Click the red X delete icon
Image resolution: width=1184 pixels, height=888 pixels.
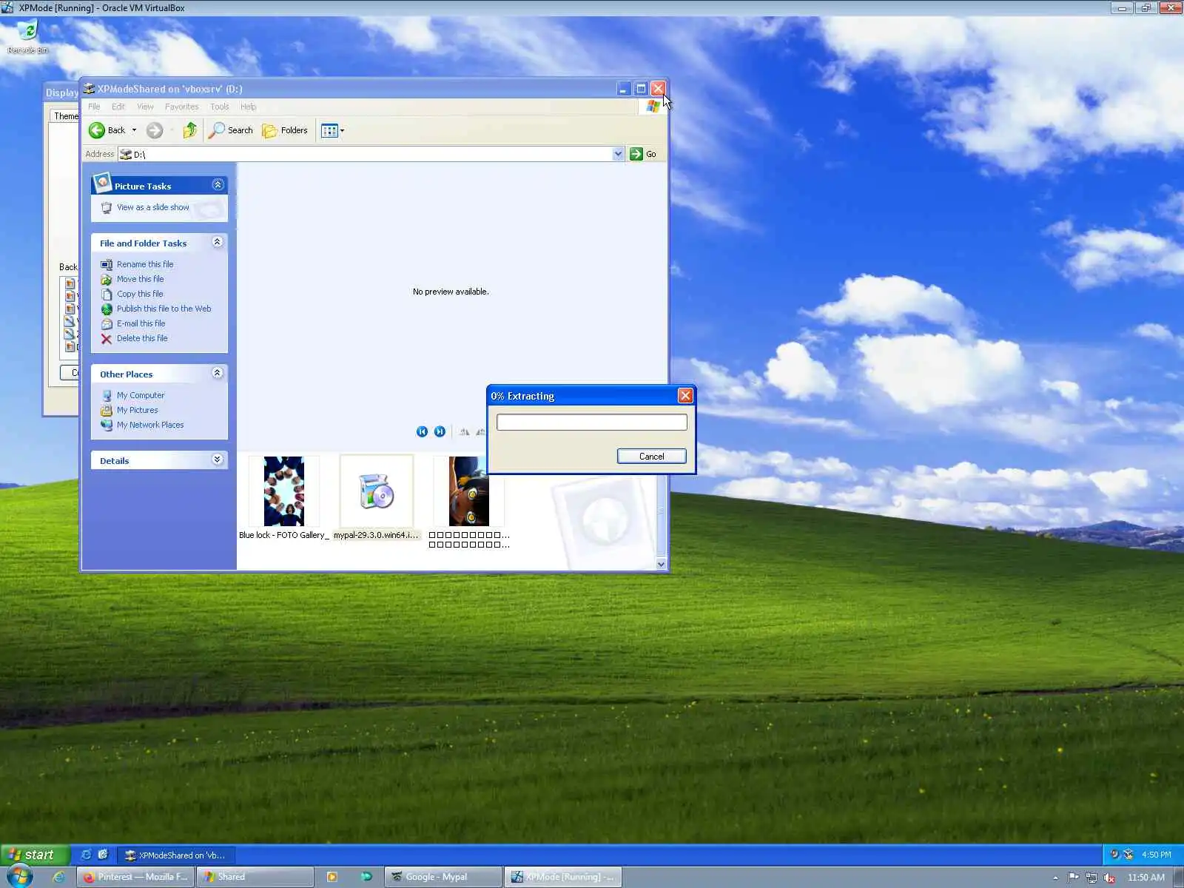click(x=107, y=339)
